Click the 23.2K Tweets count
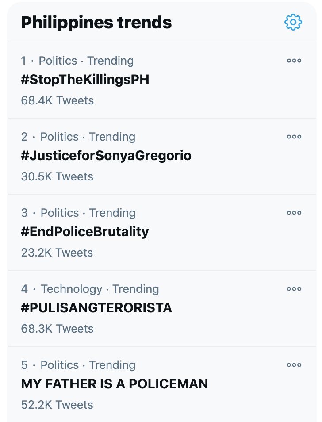 57,253
